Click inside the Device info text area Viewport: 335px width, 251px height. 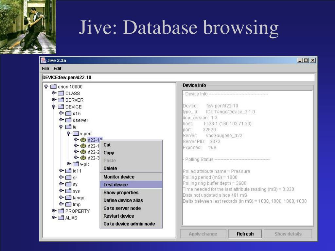pos(247,158)
